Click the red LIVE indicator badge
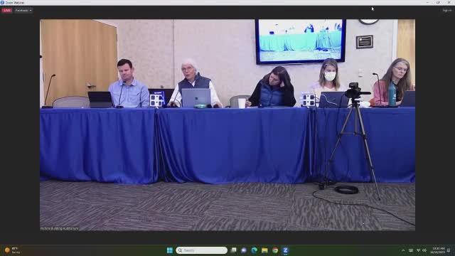The image size is (455, 256). 6,11
